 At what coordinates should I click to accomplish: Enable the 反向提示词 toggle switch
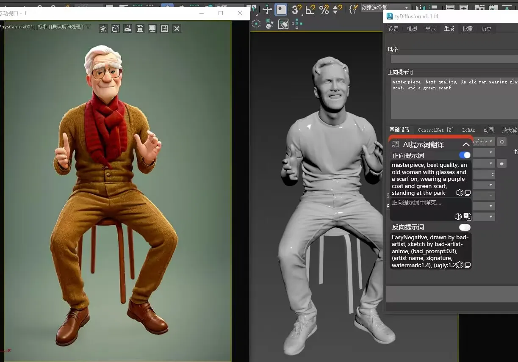(x=465, y=227)
